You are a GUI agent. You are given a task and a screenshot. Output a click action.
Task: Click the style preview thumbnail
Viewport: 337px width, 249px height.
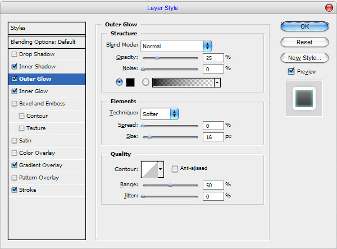(x=304, y=98)
